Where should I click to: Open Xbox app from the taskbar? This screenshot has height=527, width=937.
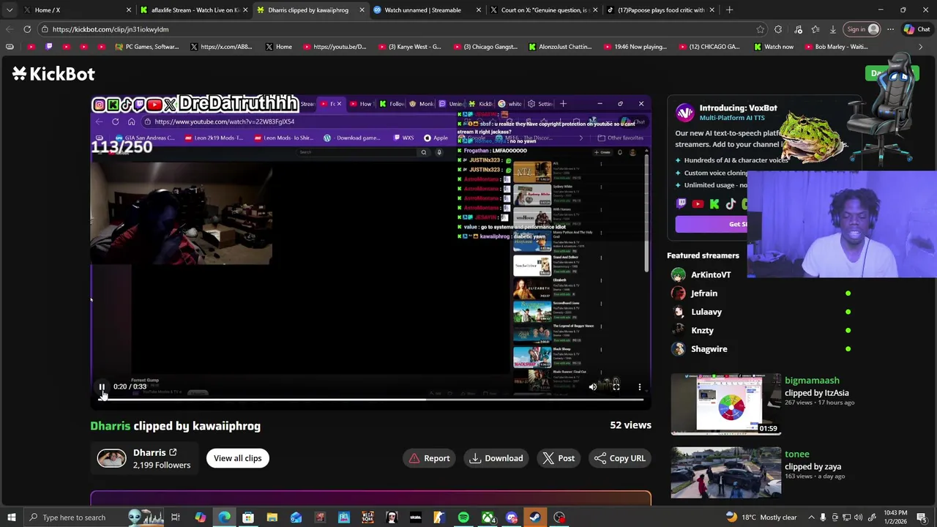tap(488, 517)
